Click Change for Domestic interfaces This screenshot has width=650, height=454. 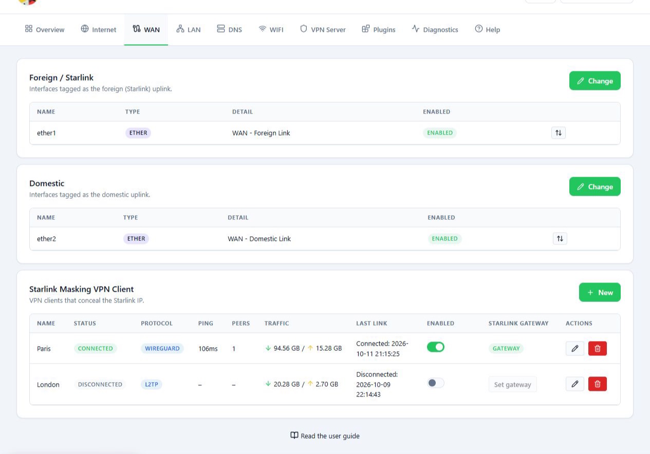[595, 186]
